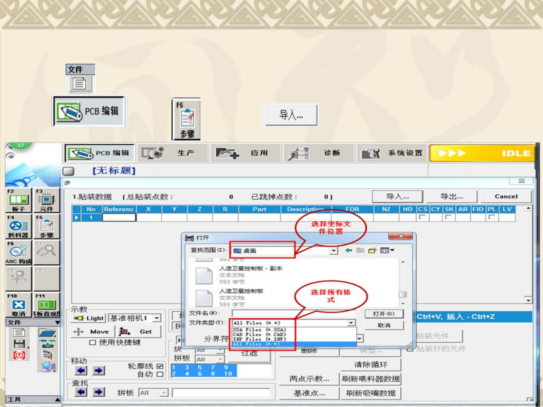Click the left arrow under 查找
The image size is (543, 407).
click(x=81, y=392)
